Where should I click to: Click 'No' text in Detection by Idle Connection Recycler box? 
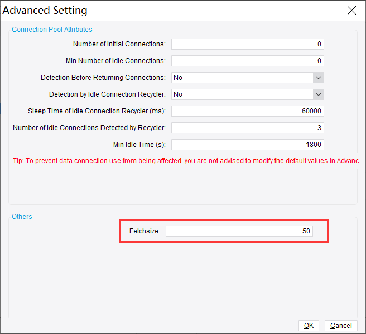[x=178, y=94]
